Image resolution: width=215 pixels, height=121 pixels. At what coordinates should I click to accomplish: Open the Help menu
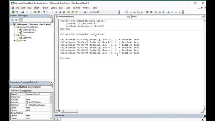pyautogui.click(x=95, y=8)
